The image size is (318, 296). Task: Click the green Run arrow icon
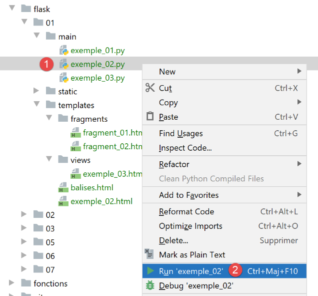point(150,271)
